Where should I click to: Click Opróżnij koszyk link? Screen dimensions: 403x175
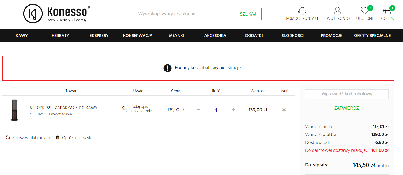point(77,138)
